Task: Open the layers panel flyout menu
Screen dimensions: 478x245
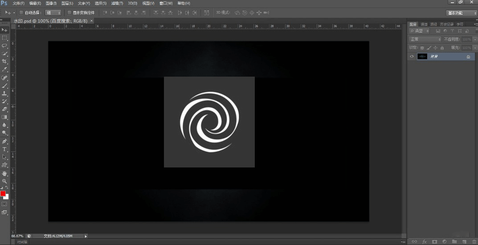Action: point(476,24)
